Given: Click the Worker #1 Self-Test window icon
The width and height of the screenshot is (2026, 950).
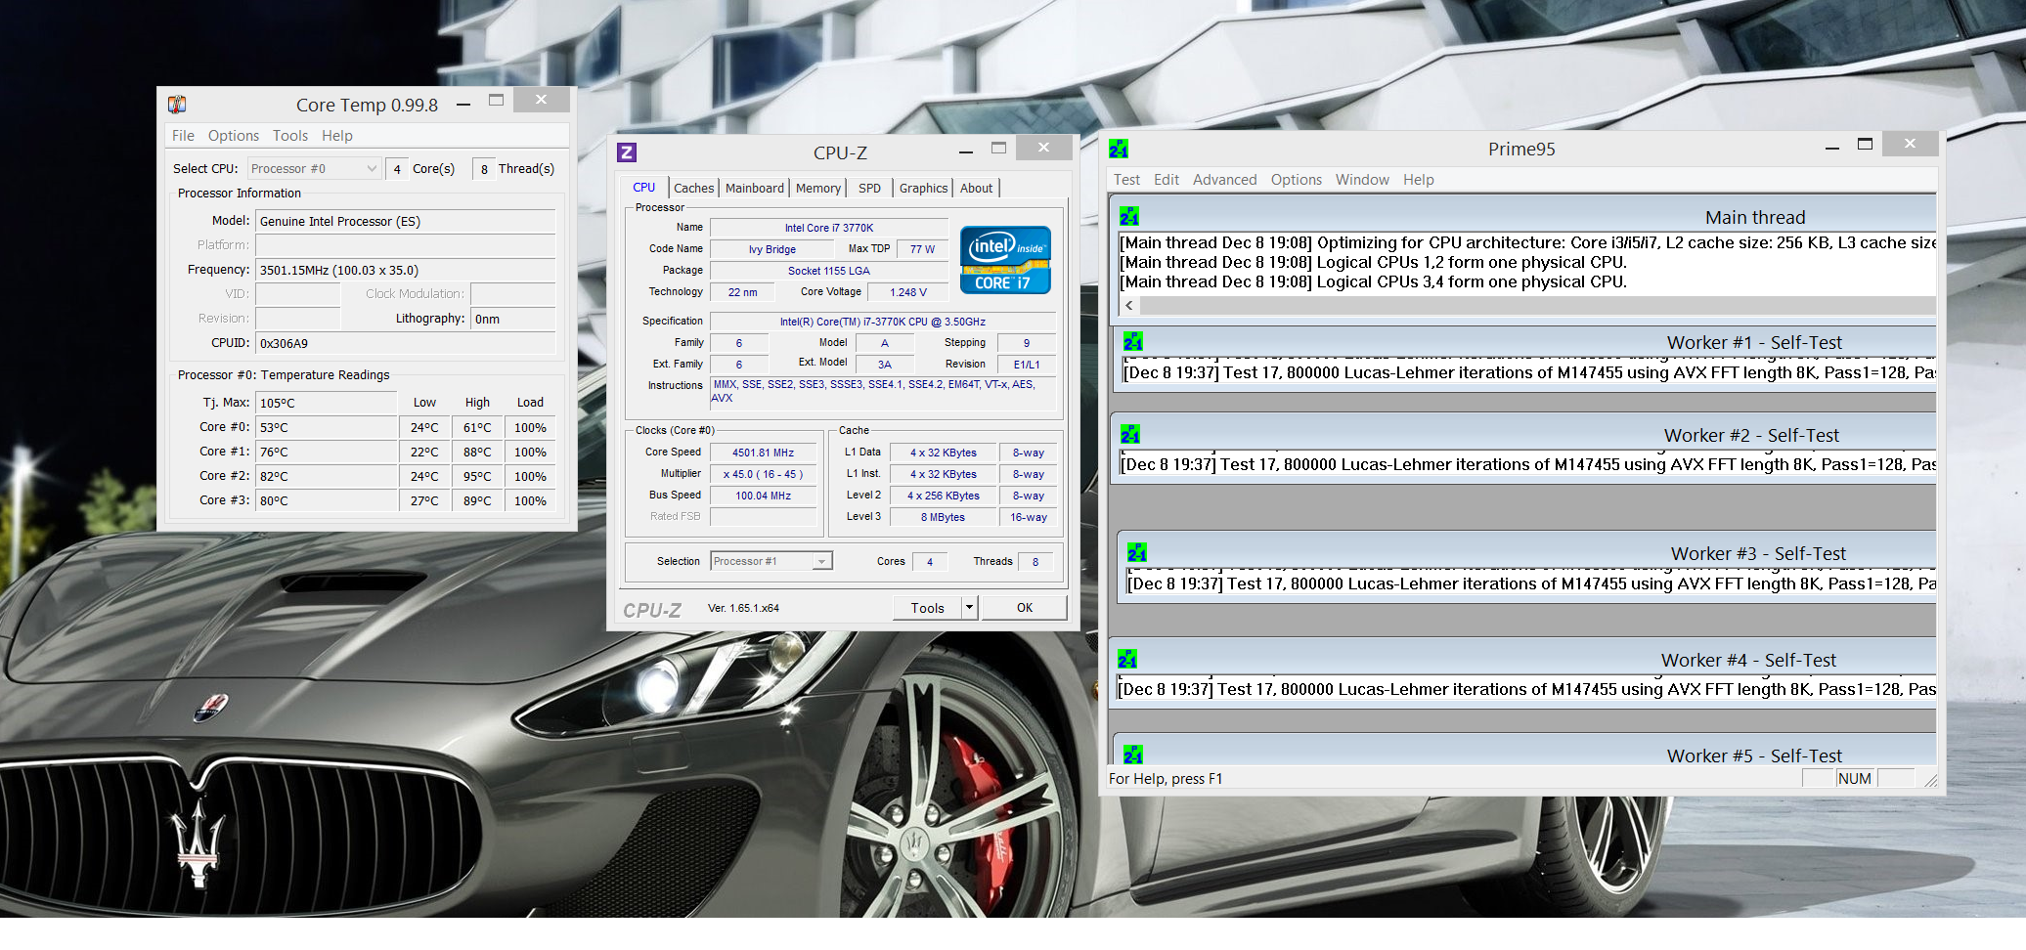Looking at the screenshot, I should point(1133,342).
